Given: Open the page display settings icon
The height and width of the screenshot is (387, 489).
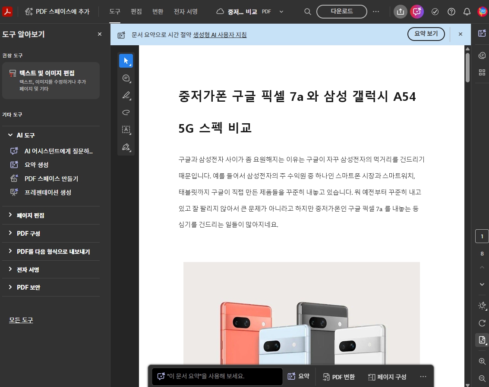Looking at the screenshot, I should (x=482, y=340).
